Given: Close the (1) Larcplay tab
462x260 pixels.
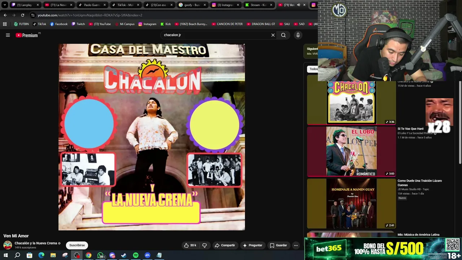Looking at the screenshot, I should (x=38, y=5).
